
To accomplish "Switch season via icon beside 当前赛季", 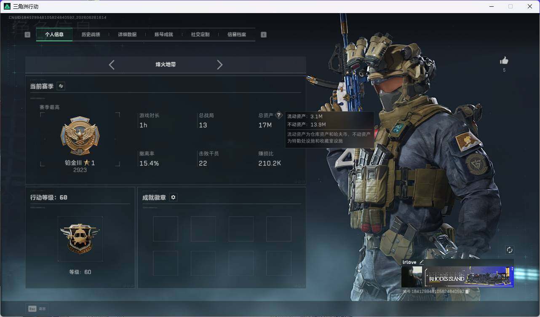I will coord(61,86).
